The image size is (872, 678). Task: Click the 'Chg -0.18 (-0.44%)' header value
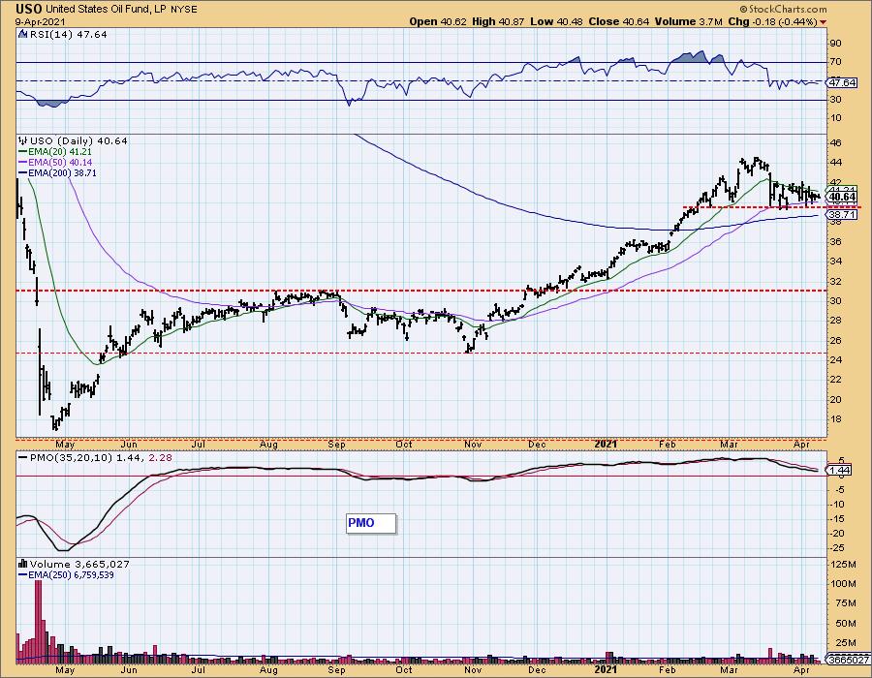pos(773,21)
